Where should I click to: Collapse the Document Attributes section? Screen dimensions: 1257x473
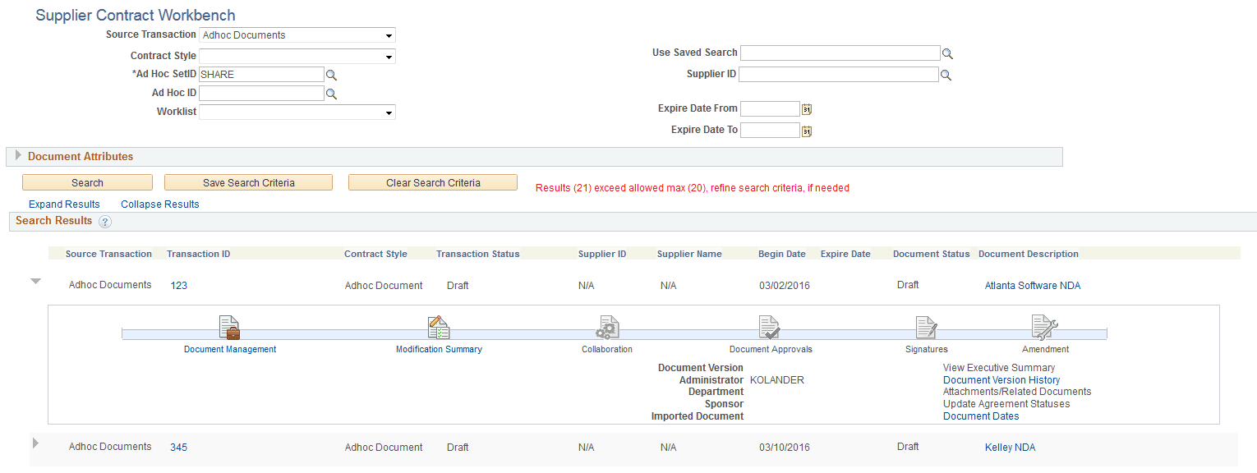(17, 155)
